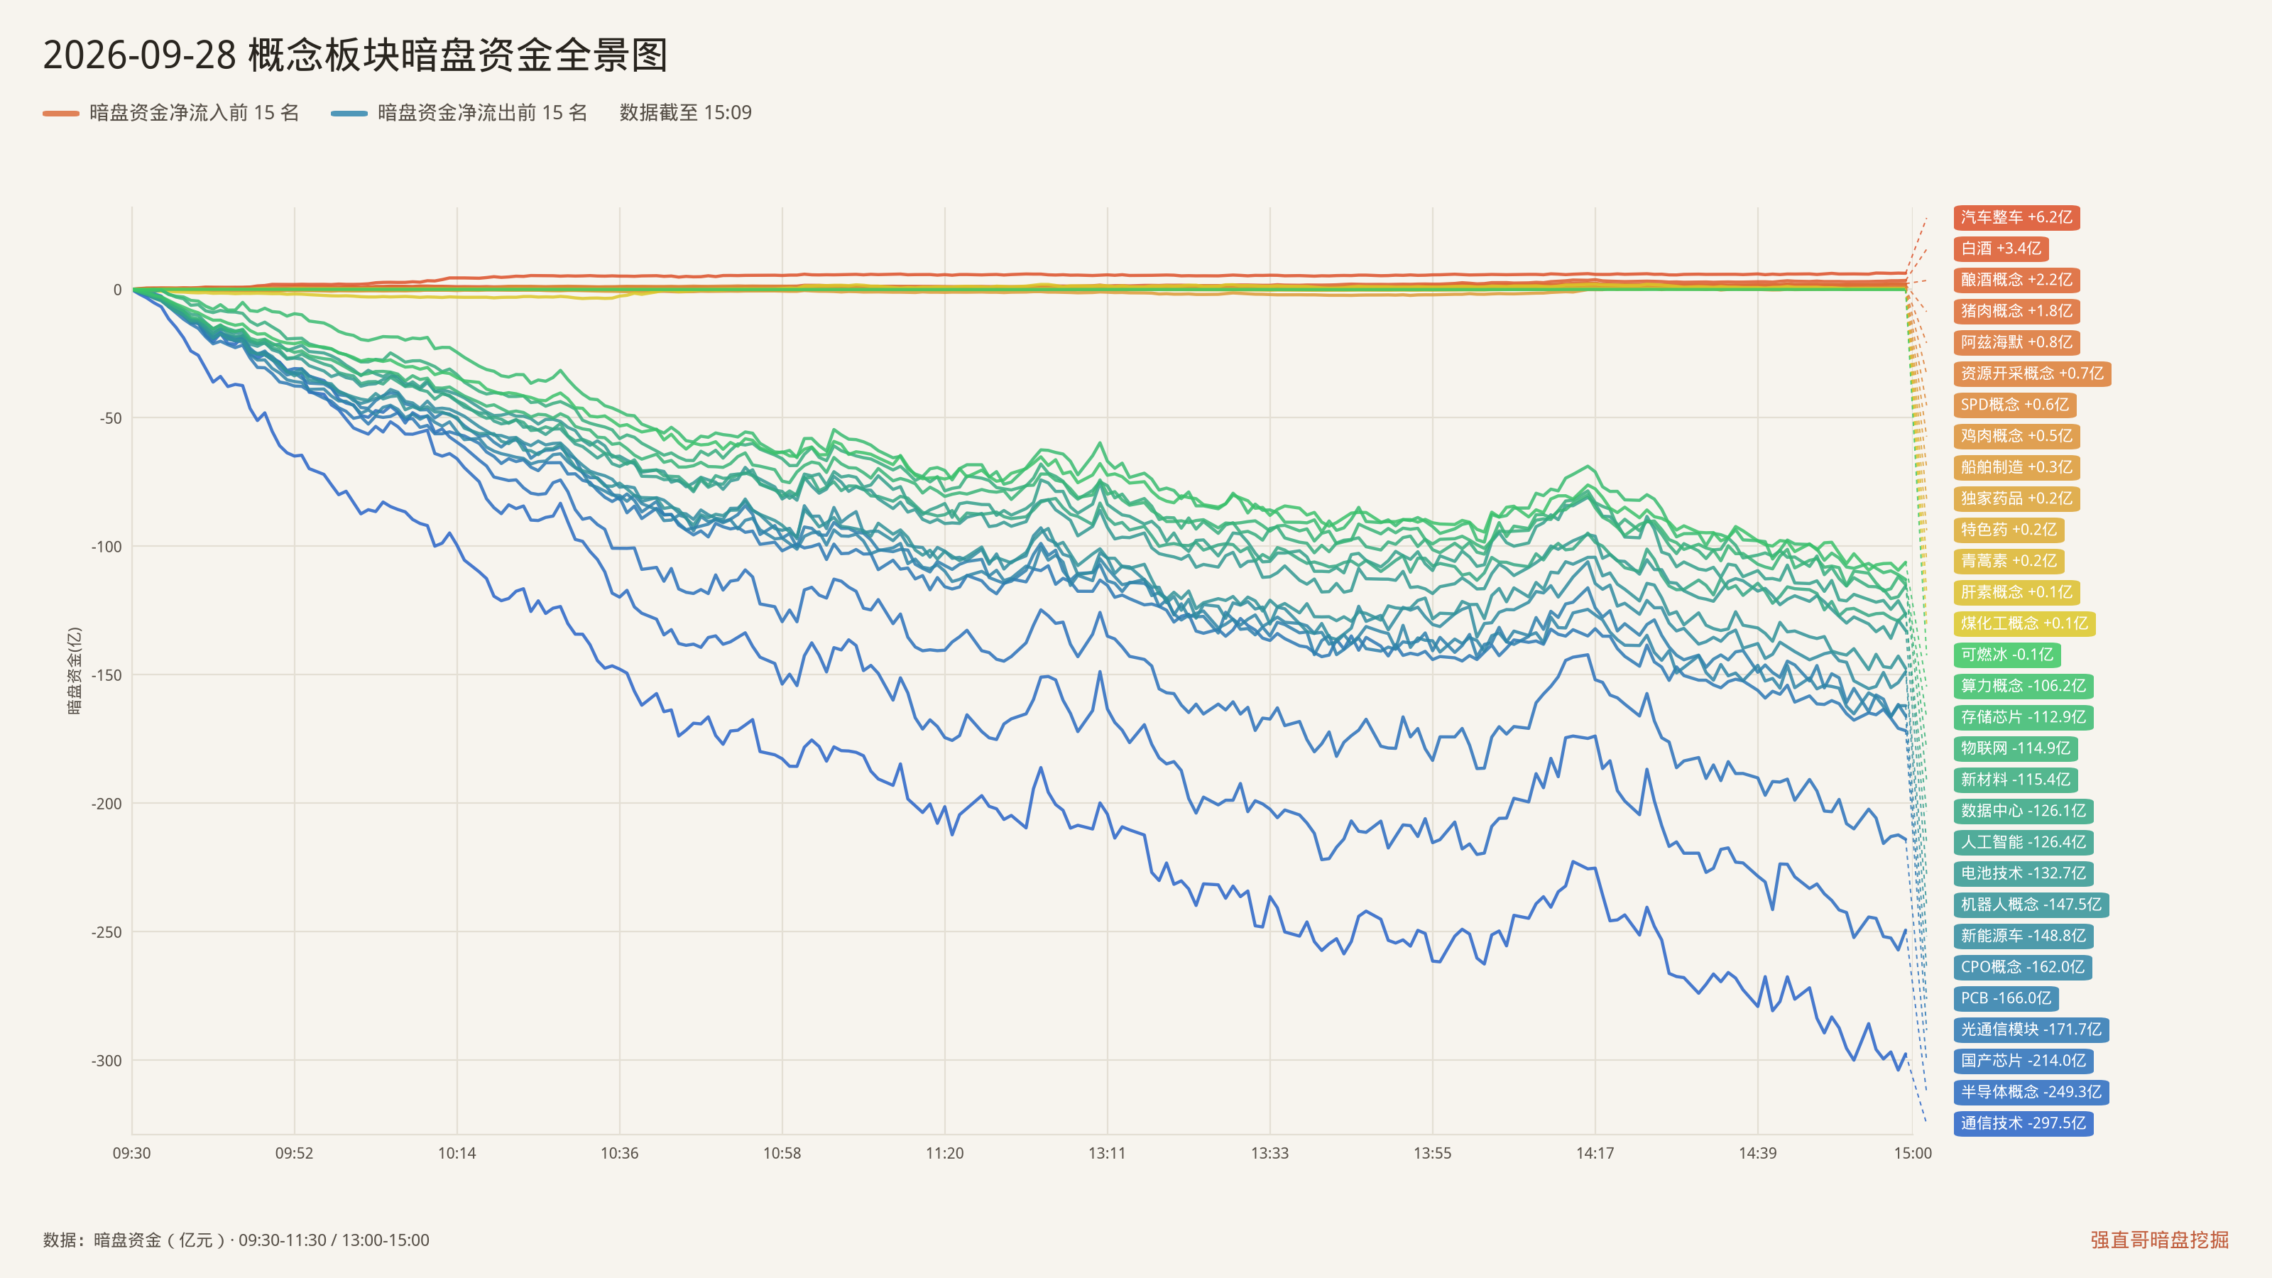Viewport: 2272px width, 1278px height.
Task: Click the 煤化工概念 +0.1亿 label
Action: [x=2024, y=623]
